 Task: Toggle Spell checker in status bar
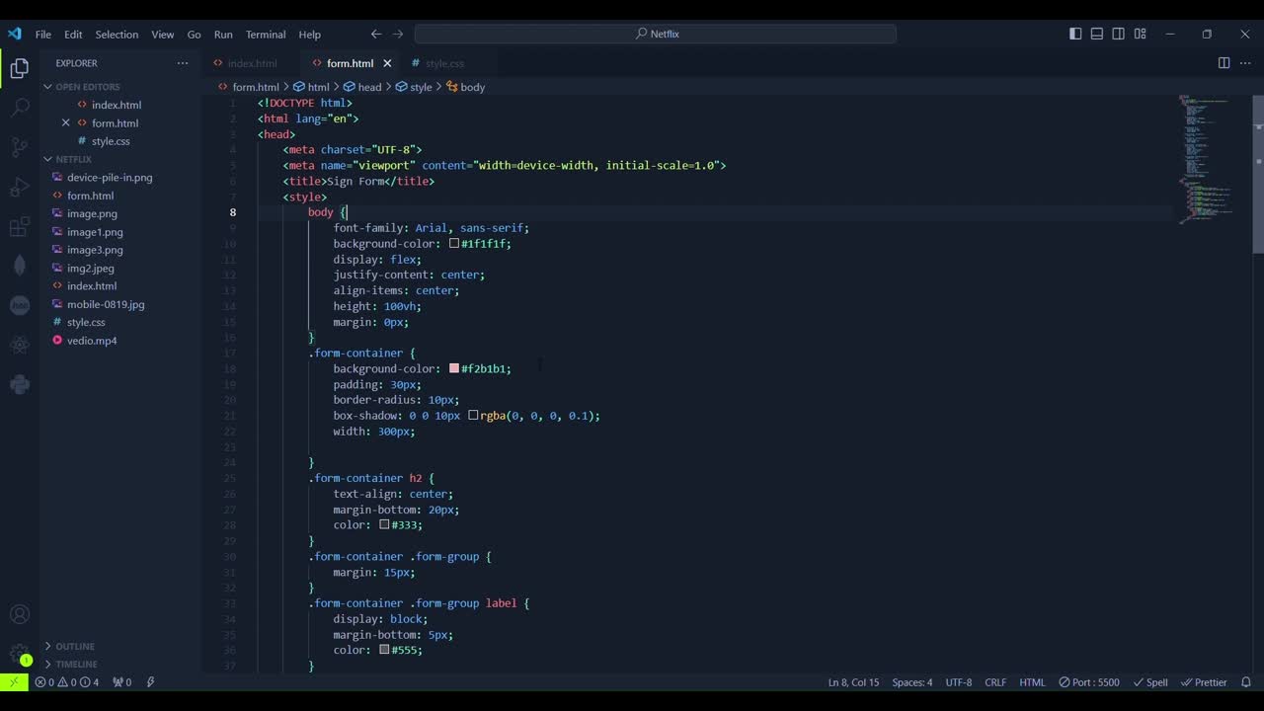click(1151, 682)
